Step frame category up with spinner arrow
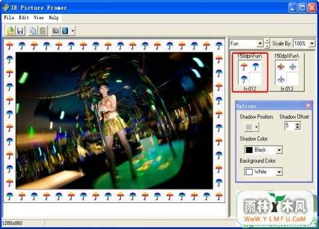Image resolution: width=319 pixels, height=229 pixels. 267,41
